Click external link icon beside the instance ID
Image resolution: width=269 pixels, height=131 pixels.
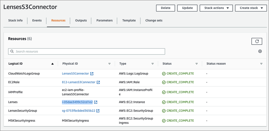coord(96,102)
